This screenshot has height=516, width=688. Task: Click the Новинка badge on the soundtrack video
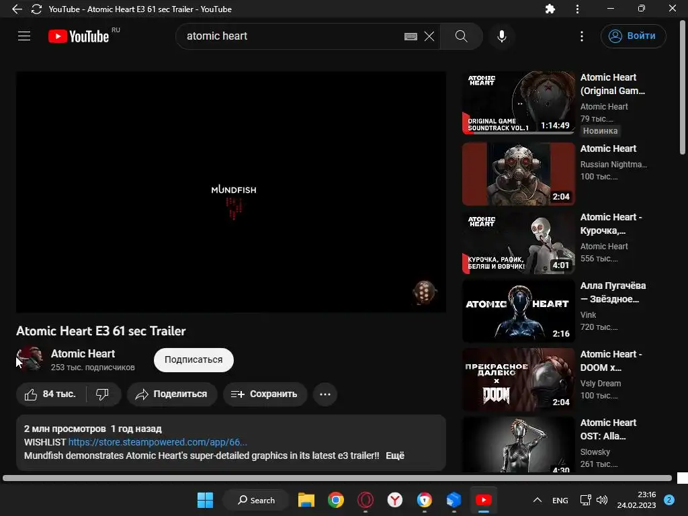600,131
